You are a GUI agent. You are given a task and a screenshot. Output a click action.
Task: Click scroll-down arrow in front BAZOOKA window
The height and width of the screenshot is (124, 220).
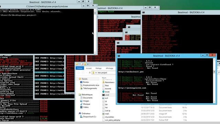[x=214, y=102]
